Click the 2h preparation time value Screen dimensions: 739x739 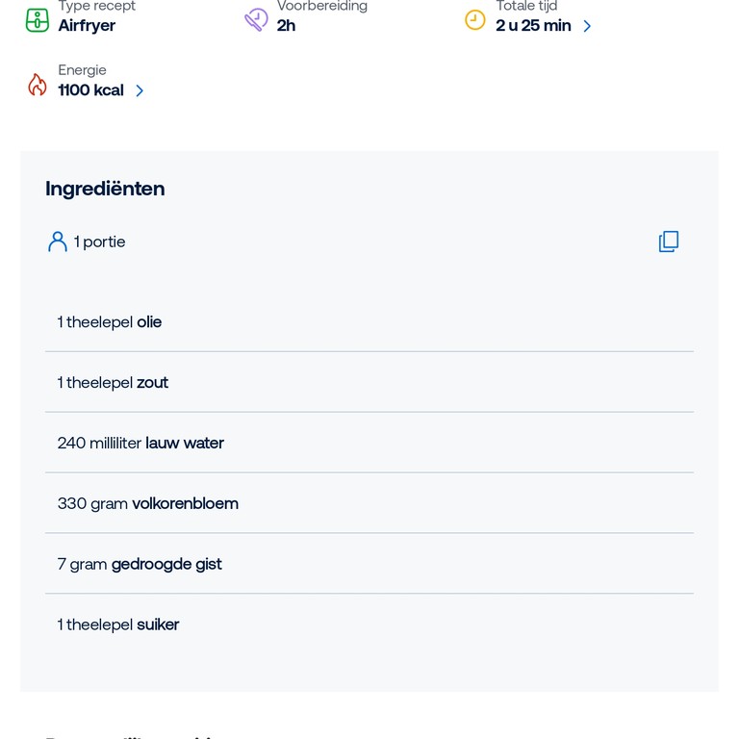click(x=286, y=25)
